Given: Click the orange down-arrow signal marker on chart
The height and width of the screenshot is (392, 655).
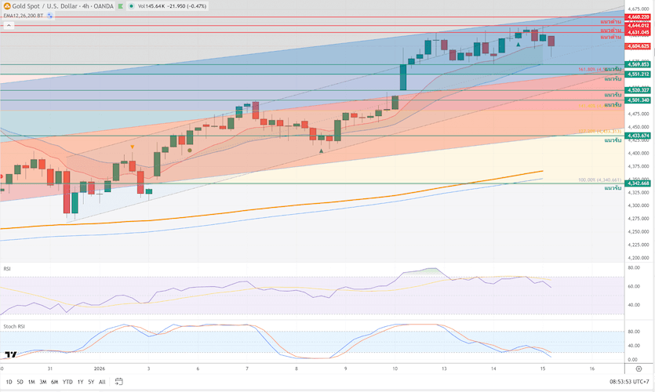Looking at the screenshot, I should tap(133, 147).
